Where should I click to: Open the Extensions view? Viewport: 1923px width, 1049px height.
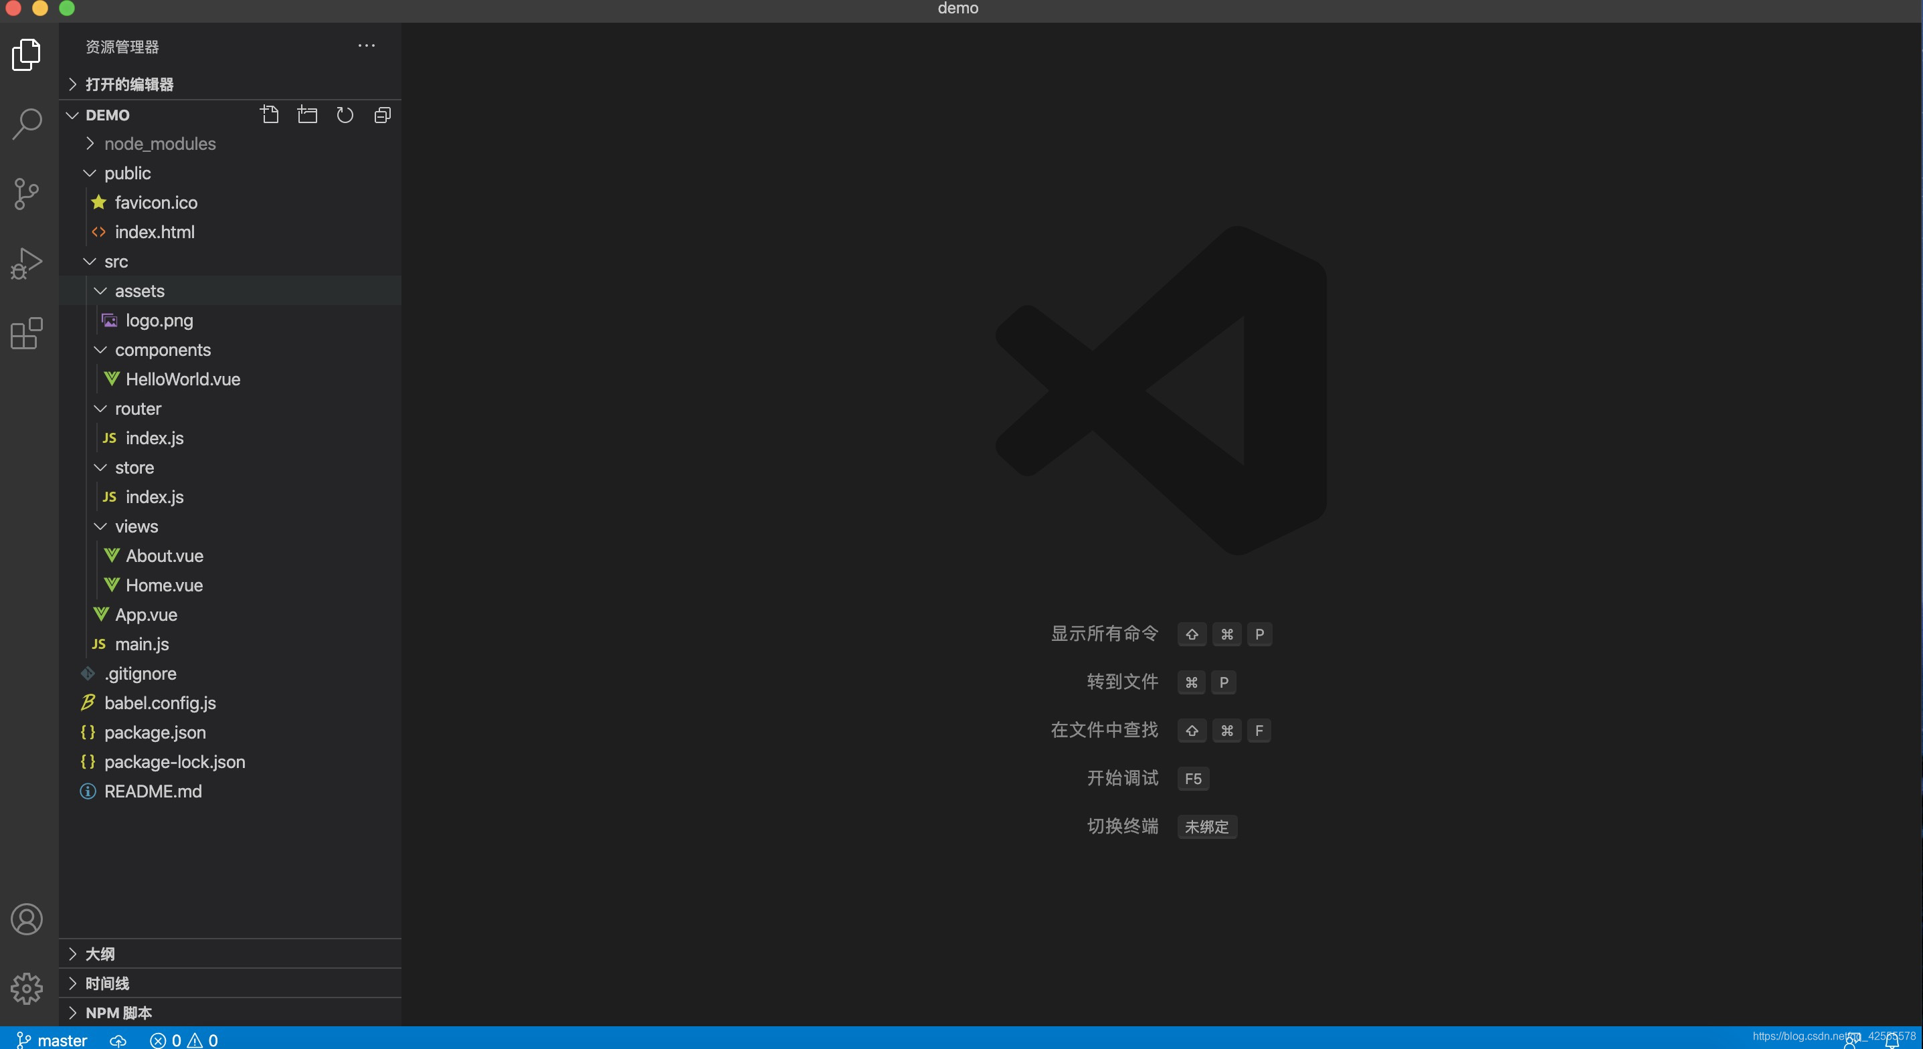pyautogui.click(x=27, y=333)
